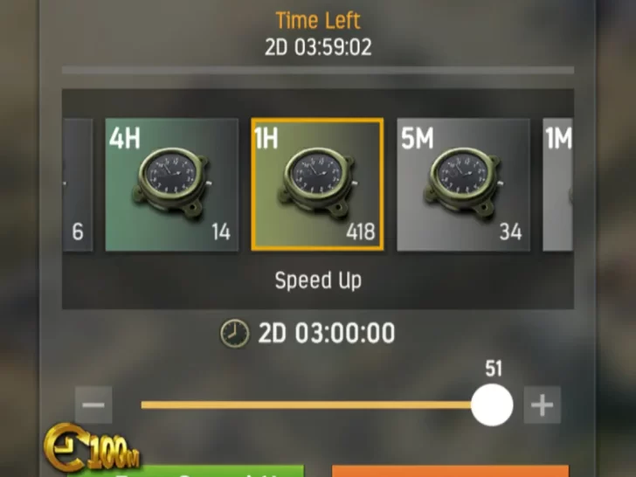Click the 2D 03:00:00 duration text

tap(327, 333)
